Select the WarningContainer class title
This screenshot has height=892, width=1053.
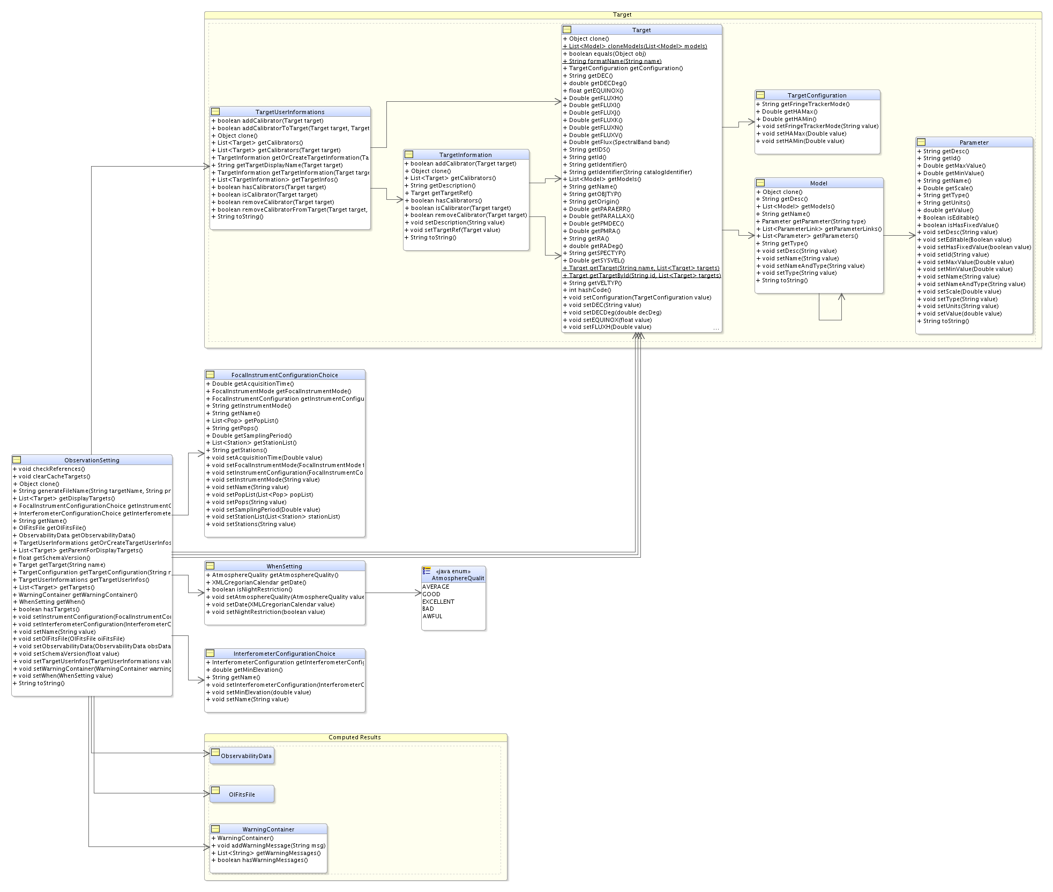(268, 829)
